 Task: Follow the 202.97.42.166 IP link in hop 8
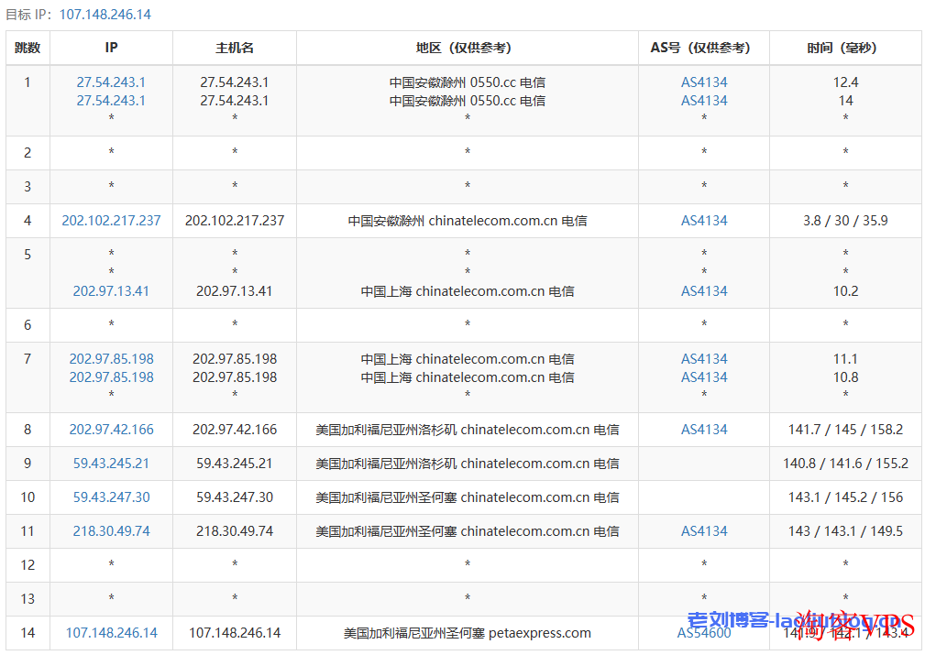coord(111,430)
